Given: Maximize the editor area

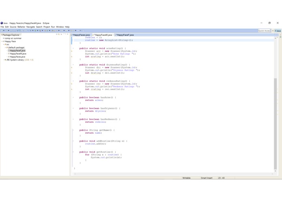Looking at the screenshot, I should coord(277,34).
